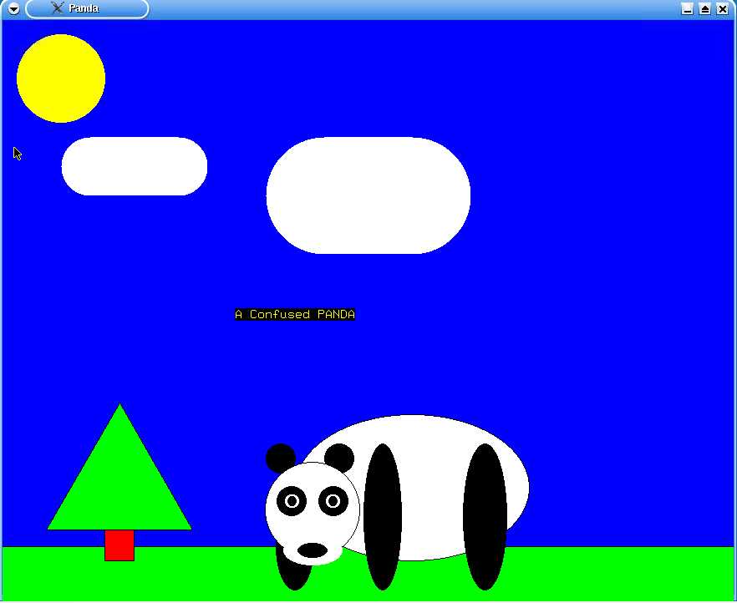Open the window menu dropdown arrow

pos(13,8)
